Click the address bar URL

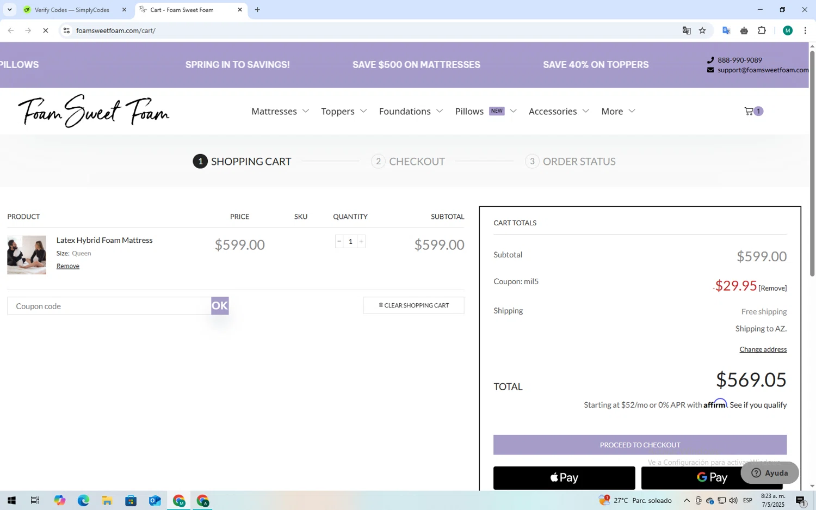(x=116, y=30)
